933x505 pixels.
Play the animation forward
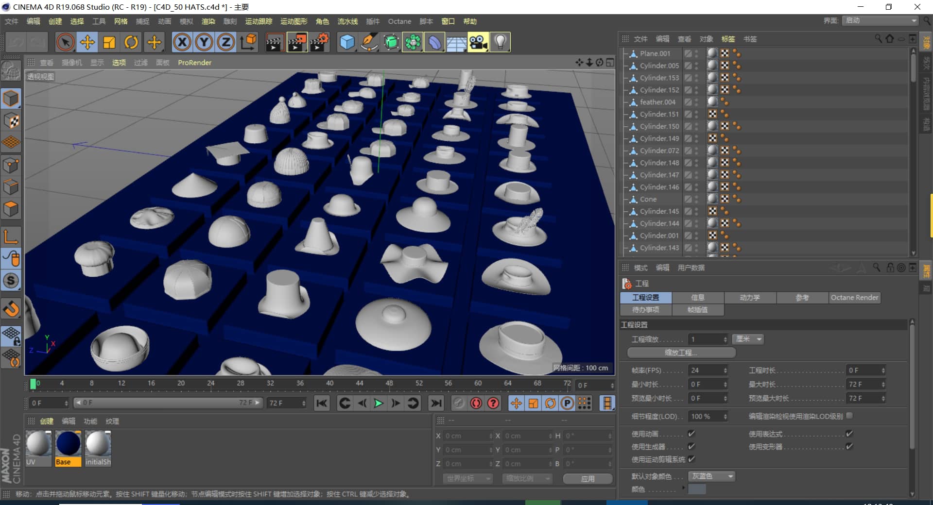coord(379,403)
